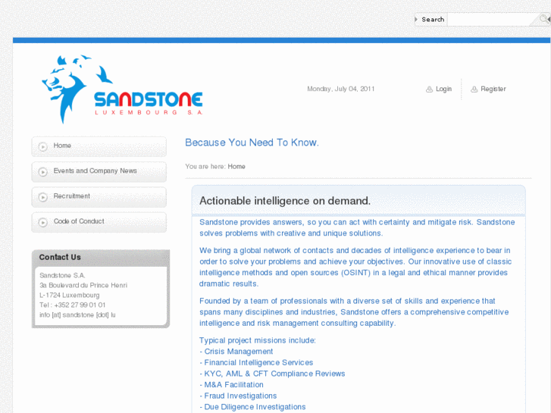This screenshot has width=551, height=413.
Task: Click the arrow bullet next to Home menu
Action: click(43, 146)
